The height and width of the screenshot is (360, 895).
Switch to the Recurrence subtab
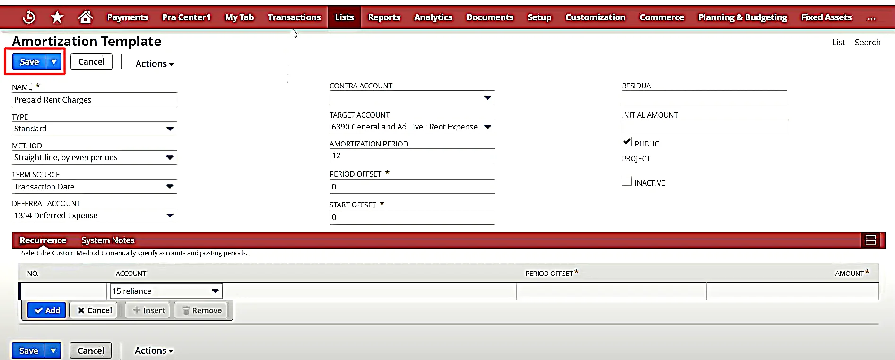tap(43, 240)
